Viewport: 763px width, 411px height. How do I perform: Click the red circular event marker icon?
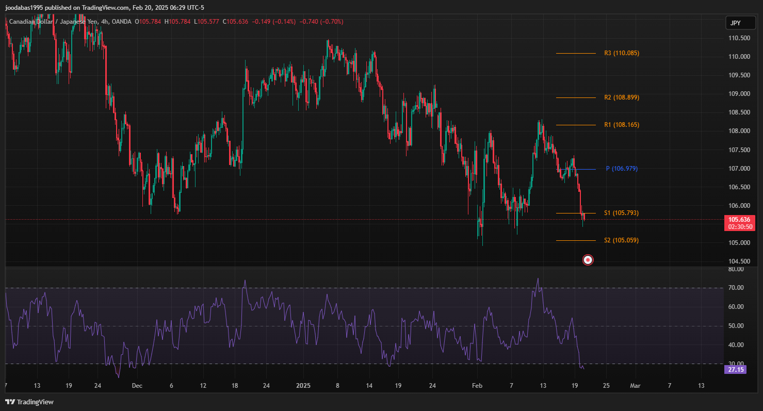point(588,260)
